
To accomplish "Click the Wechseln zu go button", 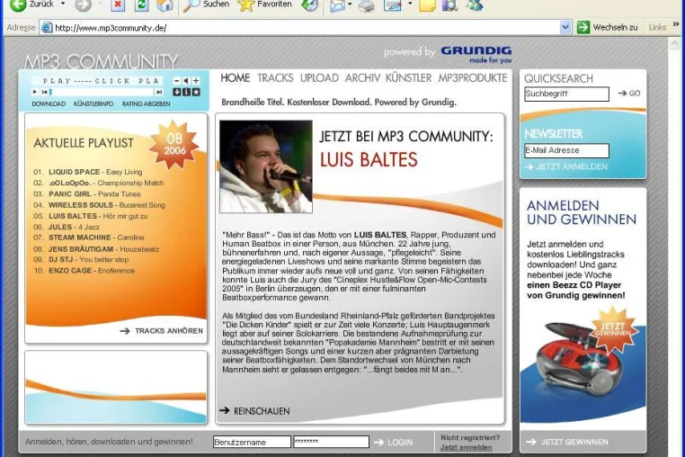I will [607, 27].
